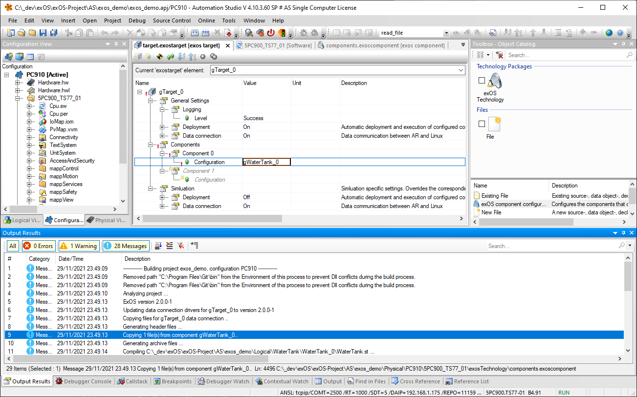Click the Save All (stacked floppies) icon
This screenshot has height=397, width=637.
pyautogui.click(x=53, y=33)
